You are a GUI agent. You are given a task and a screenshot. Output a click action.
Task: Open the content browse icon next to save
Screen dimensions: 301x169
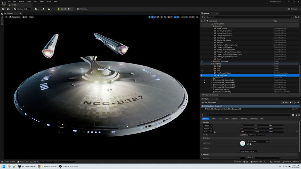pyautogui.click(x=8, y=9)
